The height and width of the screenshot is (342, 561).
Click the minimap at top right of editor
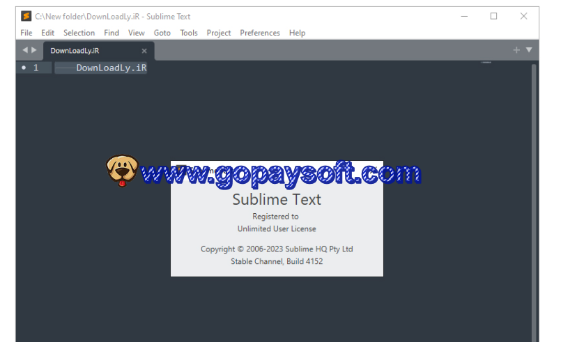point(486,63)
